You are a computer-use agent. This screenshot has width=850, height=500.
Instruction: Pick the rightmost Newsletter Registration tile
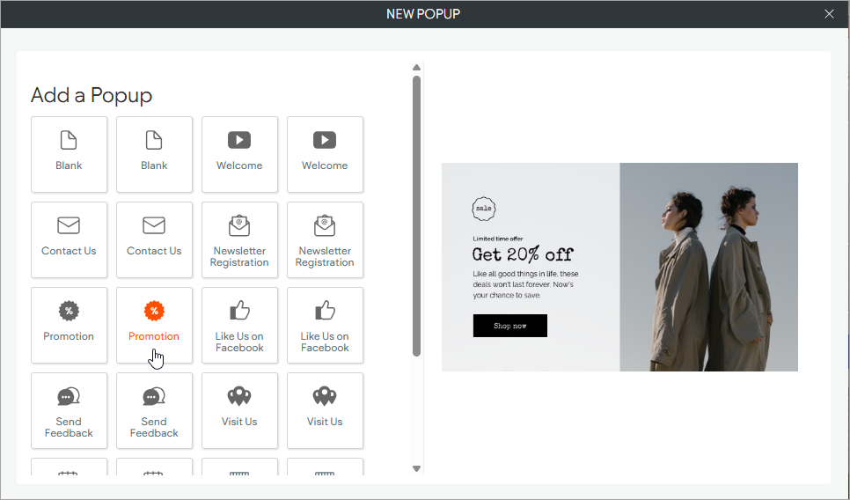pyautogui.click(x=325, y=239)
